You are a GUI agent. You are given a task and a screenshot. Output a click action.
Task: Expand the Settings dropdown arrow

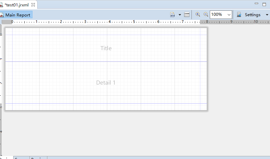tap(267, 15)
